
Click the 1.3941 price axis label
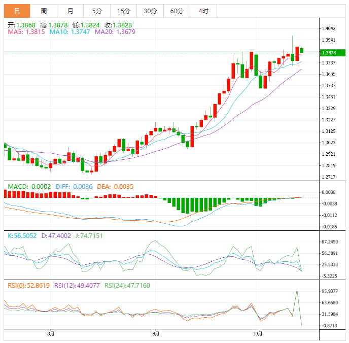tap(329, 40)
